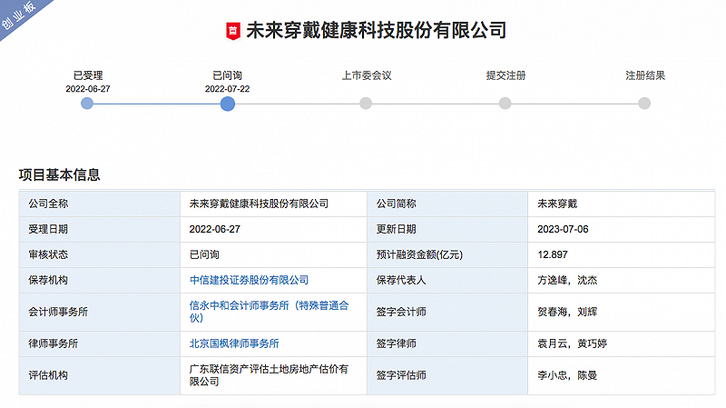The width and height of the screenshot is (726, 408).
Task: Click the 12.897 estimated financing amount cell
Action: [x=553, y=254]
